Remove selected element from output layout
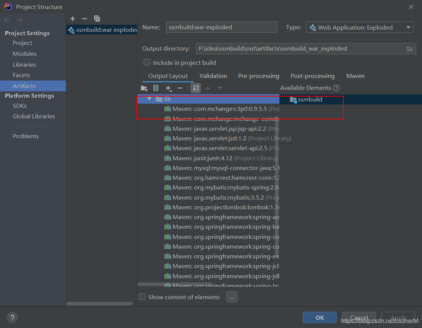The image size is (422, 328). [180, 88]
